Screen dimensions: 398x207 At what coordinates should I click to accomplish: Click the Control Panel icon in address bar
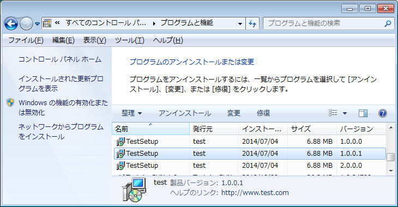click(x=47, y=23)
